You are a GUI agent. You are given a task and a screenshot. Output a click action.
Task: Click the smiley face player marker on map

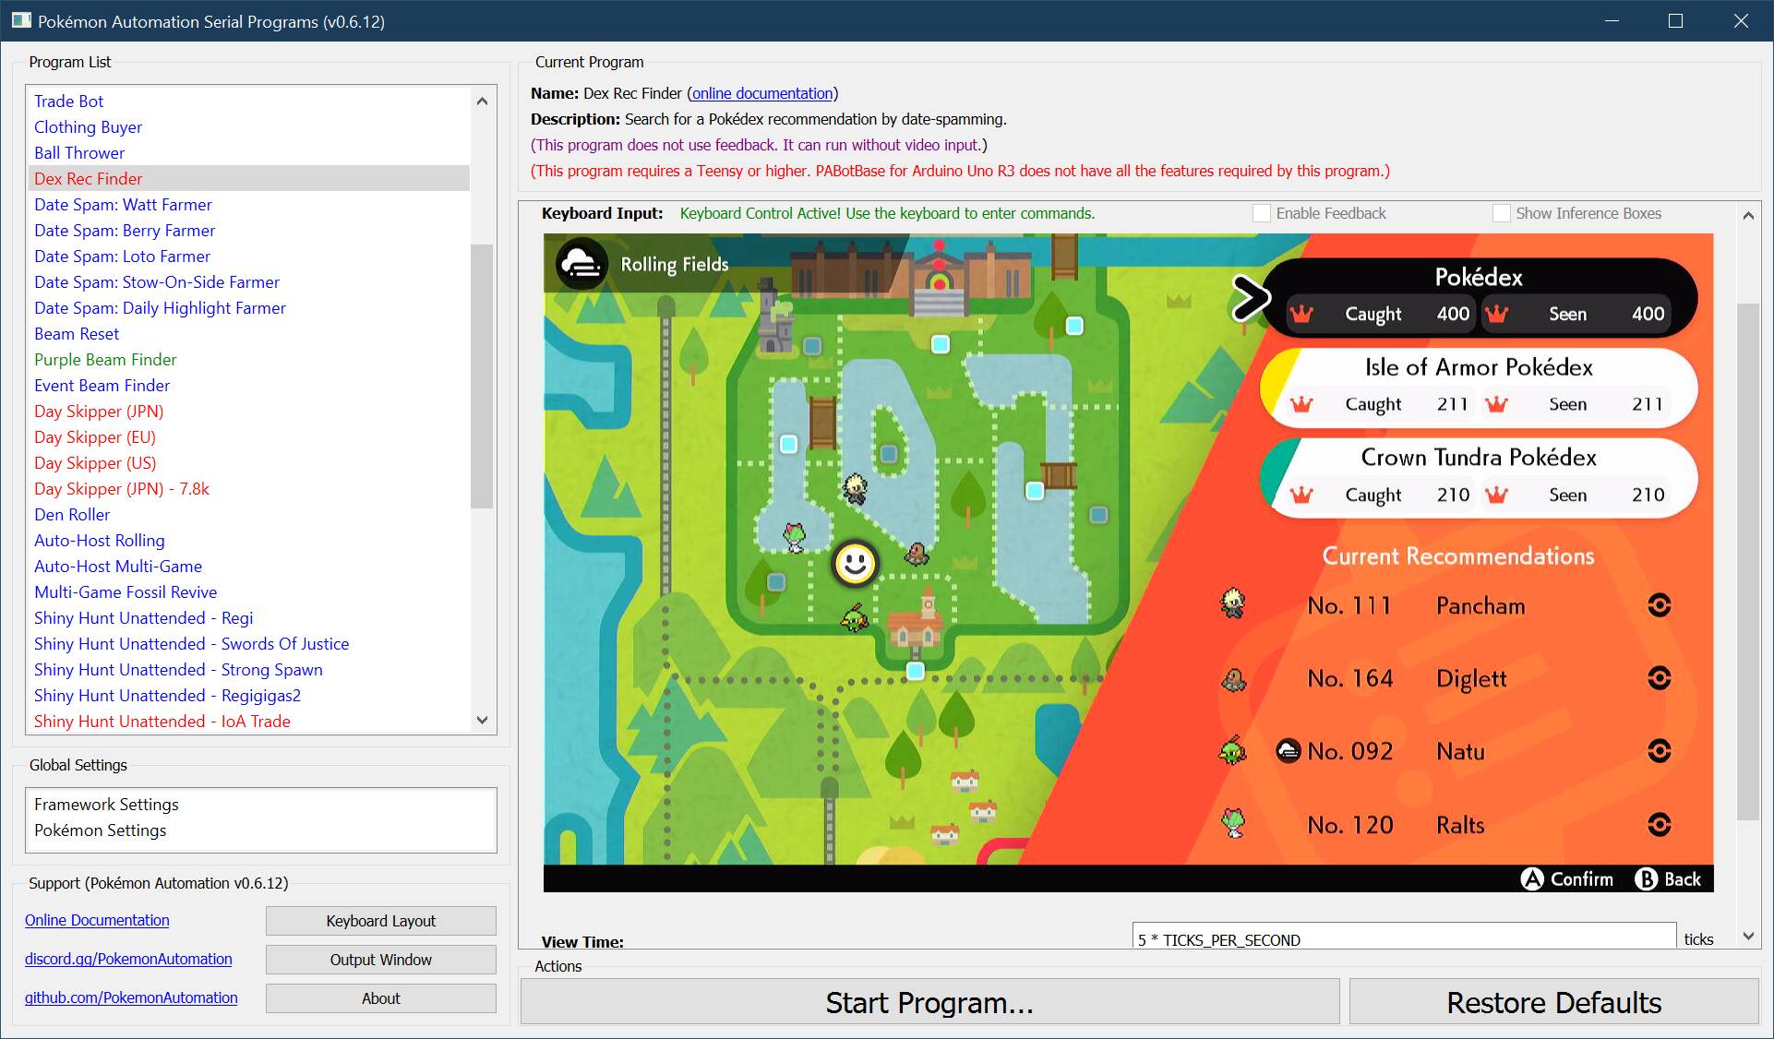pos(855,563)
